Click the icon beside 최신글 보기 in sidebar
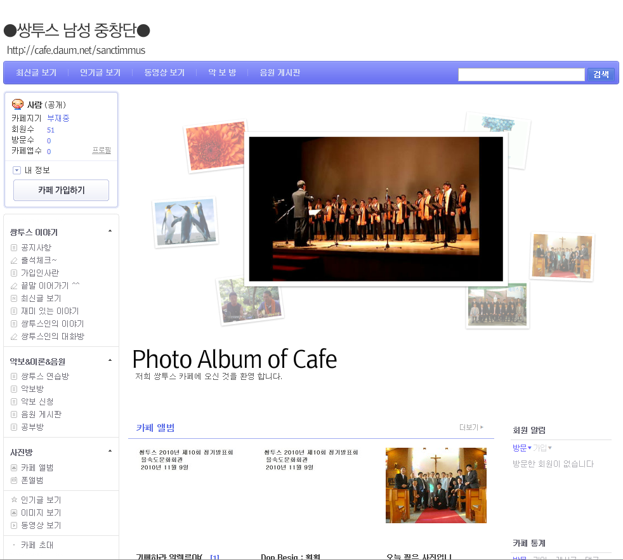Viewport: 623px width, 560px height. (x=14, y=299)
